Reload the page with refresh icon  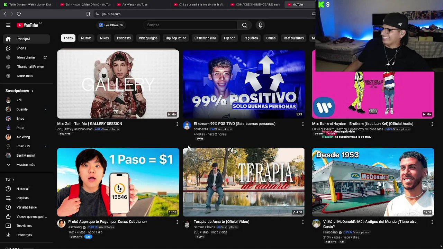click(x=19, y=14)
